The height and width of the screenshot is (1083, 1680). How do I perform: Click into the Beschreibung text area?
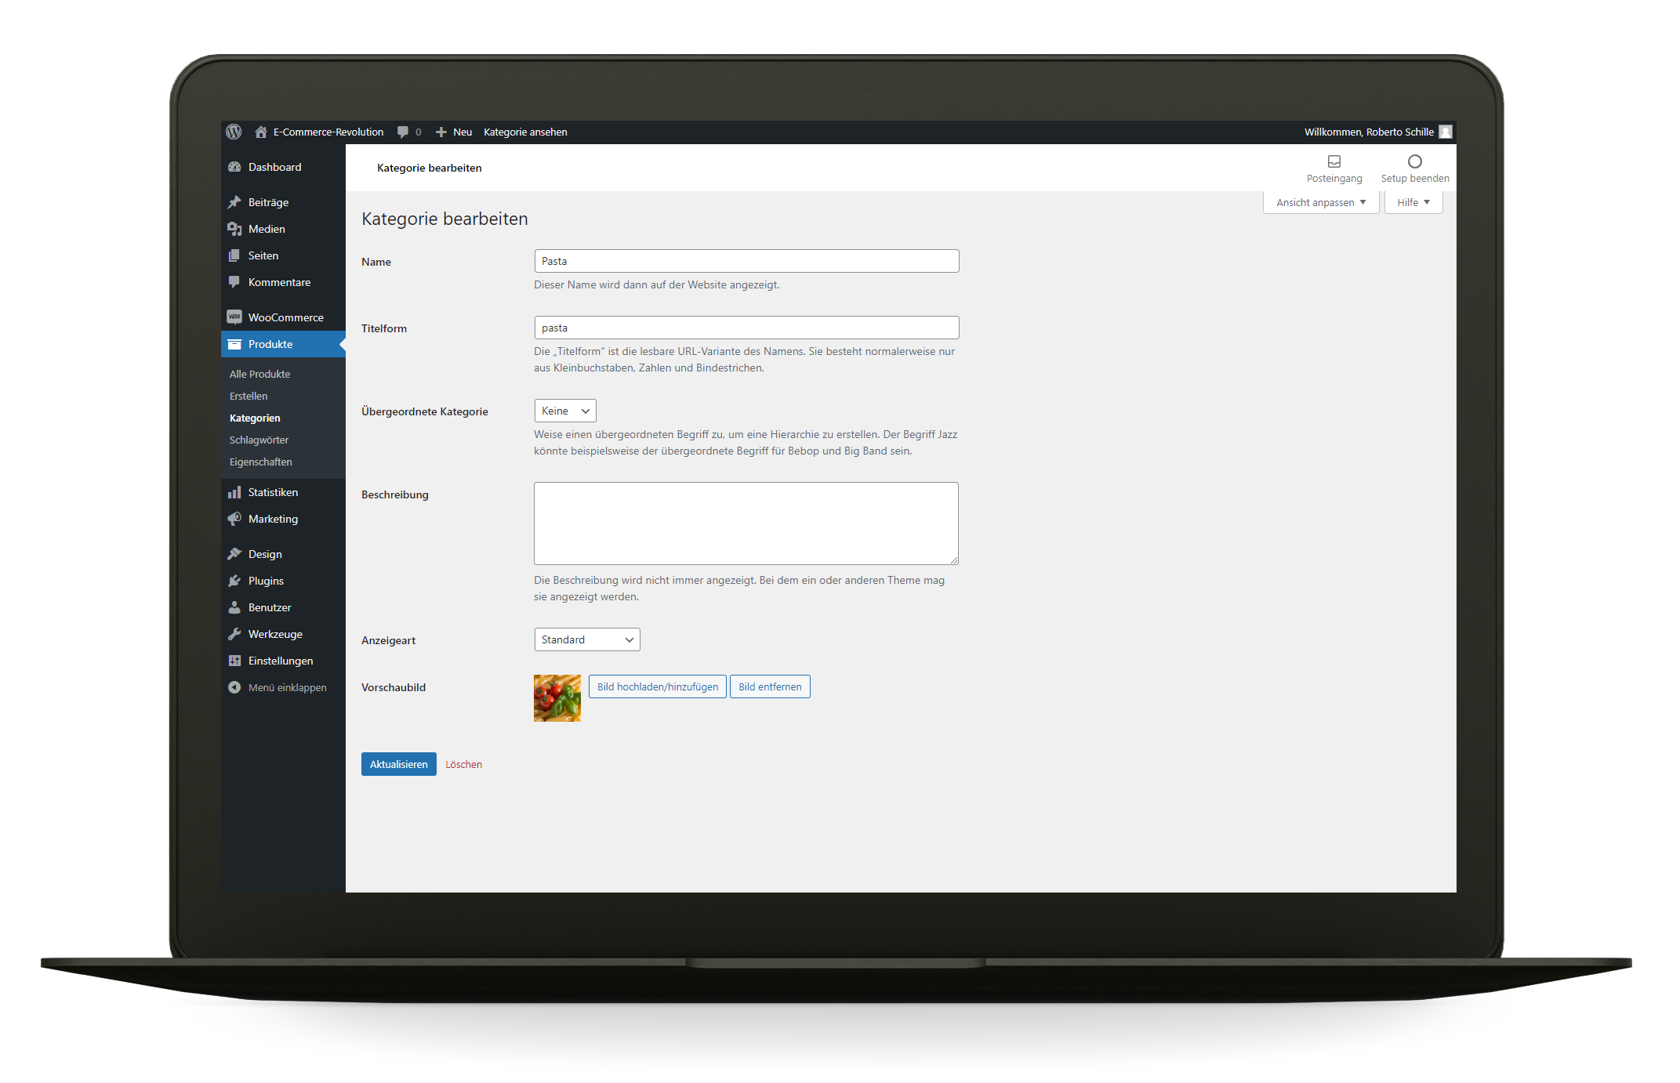746,523
